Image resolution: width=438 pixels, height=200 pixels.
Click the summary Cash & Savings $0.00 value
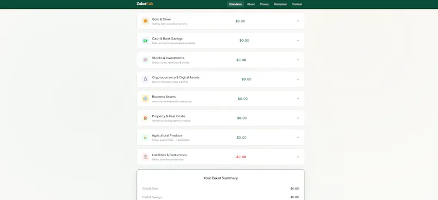click(x=295, y=197)
